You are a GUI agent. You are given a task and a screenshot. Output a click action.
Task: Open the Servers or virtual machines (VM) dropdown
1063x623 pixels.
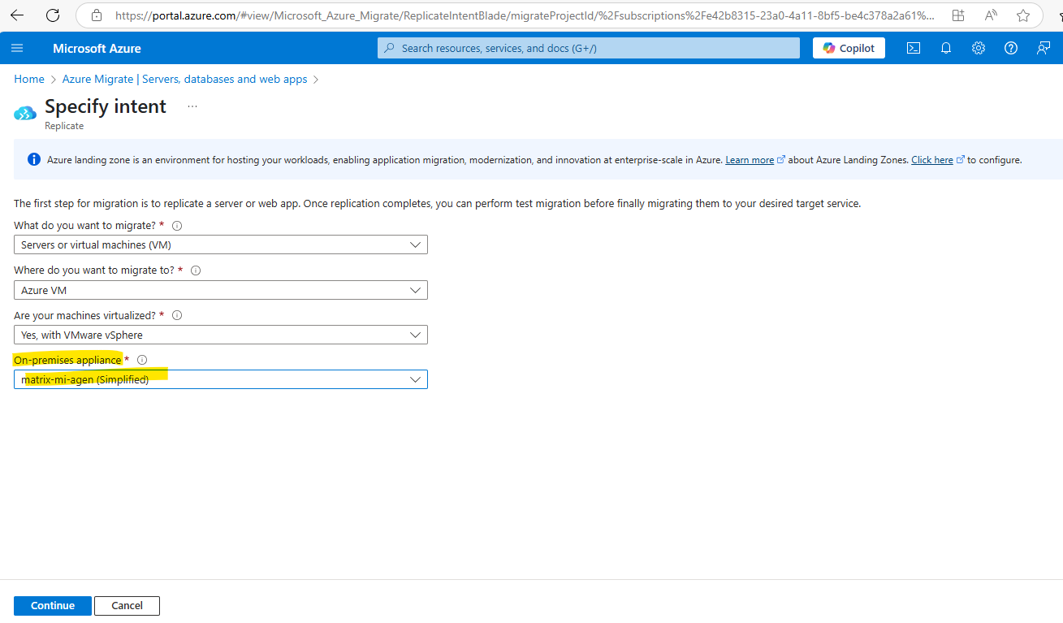click(221, 244)
